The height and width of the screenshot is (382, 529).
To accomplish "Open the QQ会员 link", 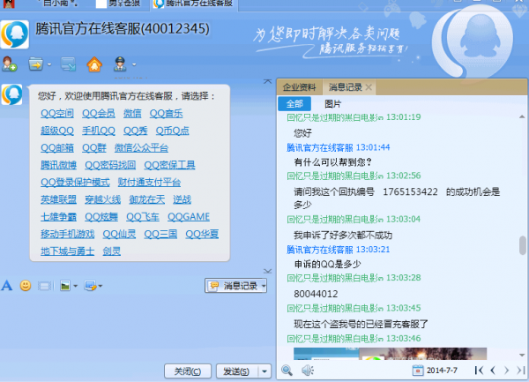I will pyautogui.click(x=99, y=114).
